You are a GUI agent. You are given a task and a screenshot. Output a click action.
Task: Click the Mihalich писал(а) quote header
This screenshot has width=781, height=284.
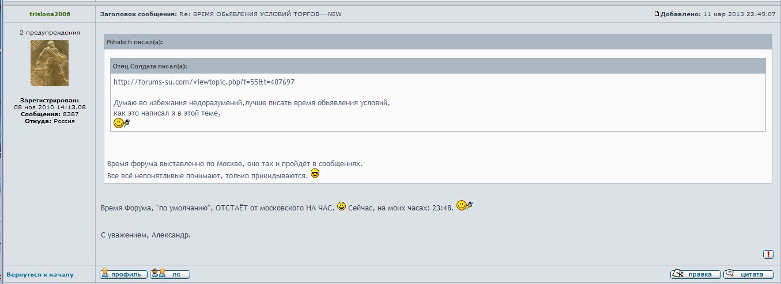point(135,42)
